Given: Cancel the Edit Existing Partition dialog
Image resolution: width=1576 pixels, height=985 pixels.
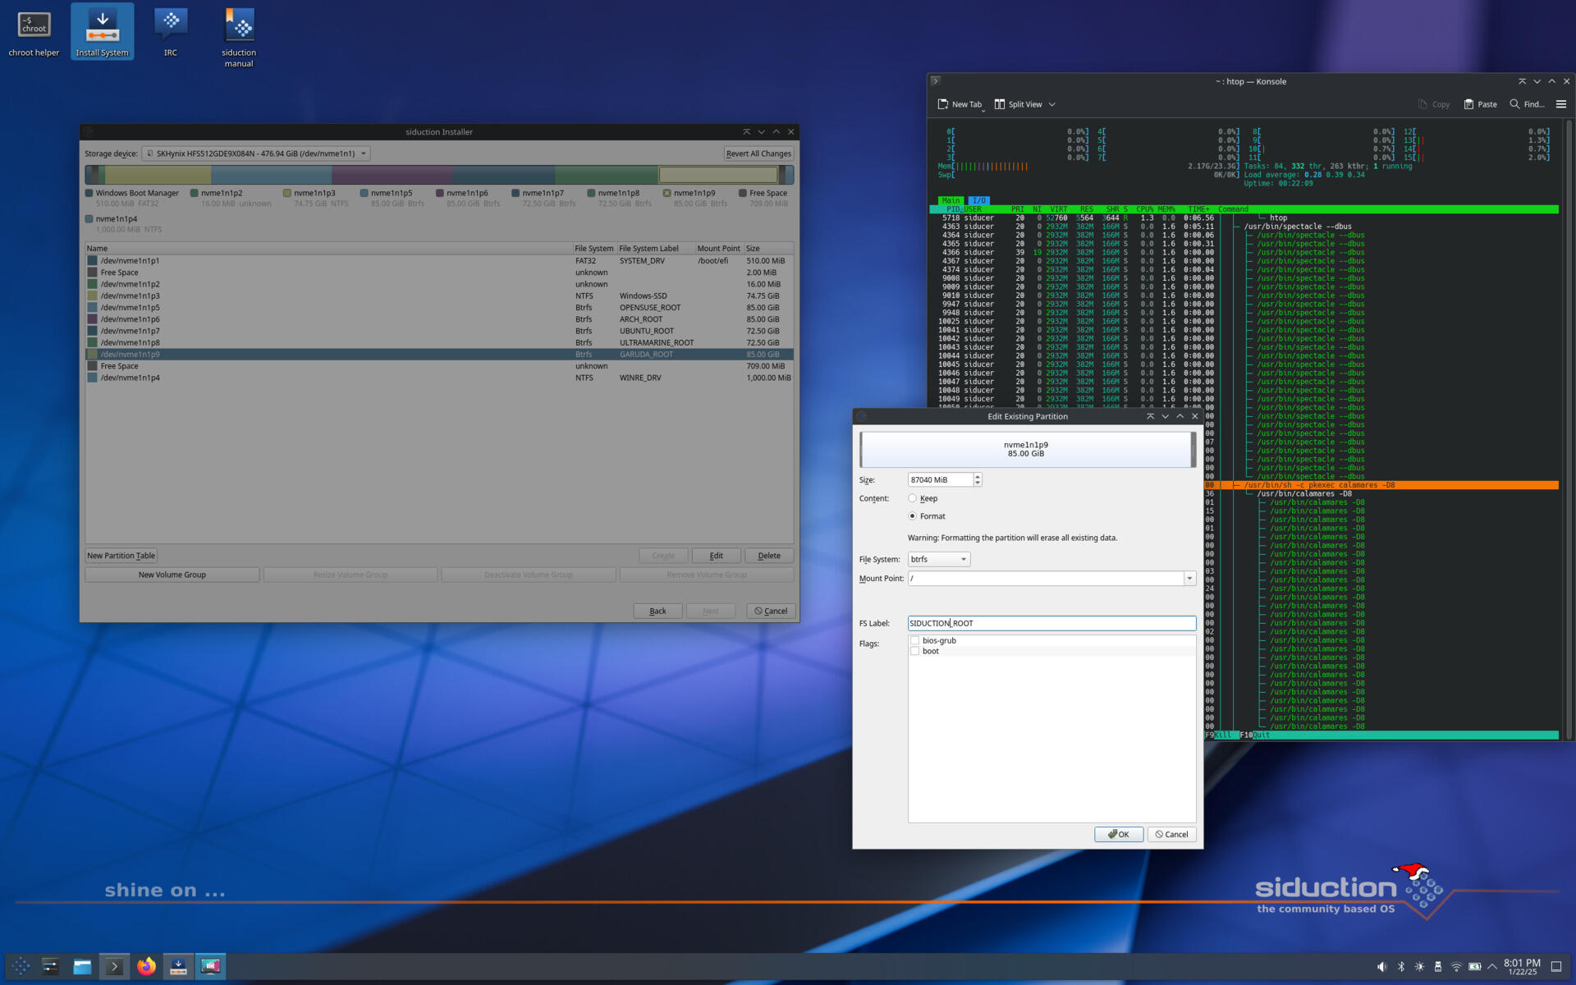Looking at the screenshot, I should coord(1171,834).
